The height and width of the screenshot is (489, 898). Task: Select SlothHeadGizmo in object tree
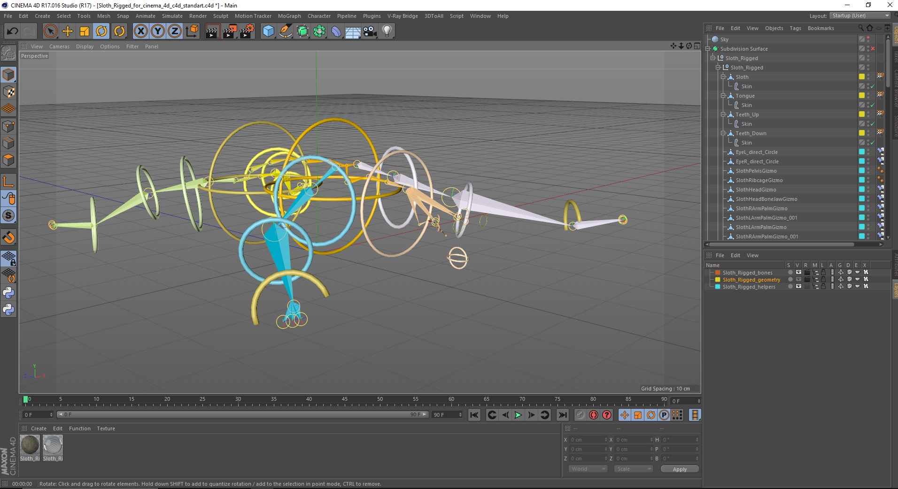tap(756, 190)
